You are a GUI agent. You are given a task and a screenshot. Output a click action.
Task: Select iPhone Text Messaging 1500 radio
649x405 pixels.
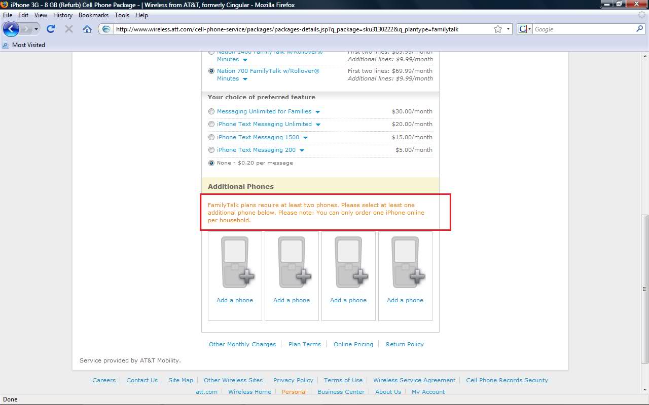click(x=211, y=137)
